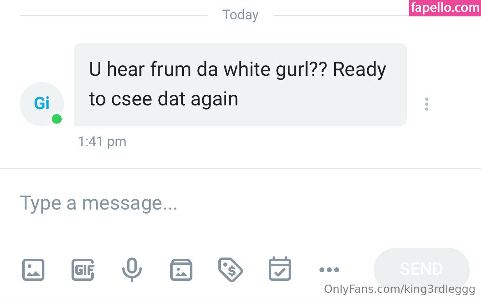Click the 1:41 pm timestamp
Viewport: 481px width, 301px height.
coord(102,141)
